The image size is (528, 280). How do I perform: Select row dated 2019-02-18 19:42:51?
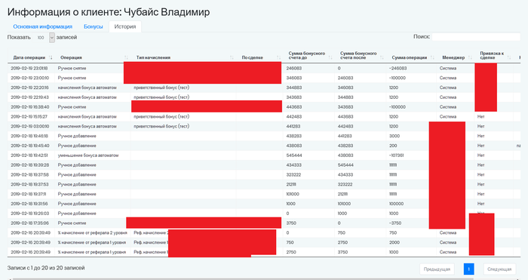tap(264, 155)
